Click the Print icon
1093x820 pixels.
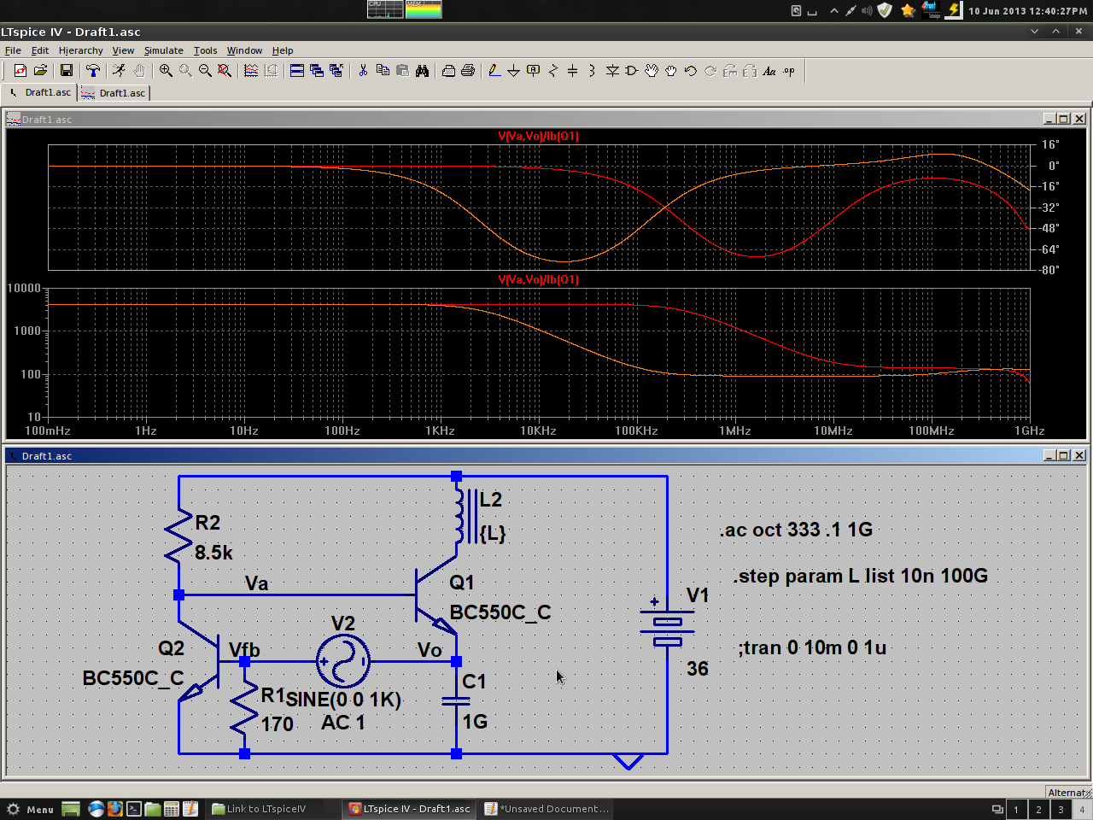[468, 71]
